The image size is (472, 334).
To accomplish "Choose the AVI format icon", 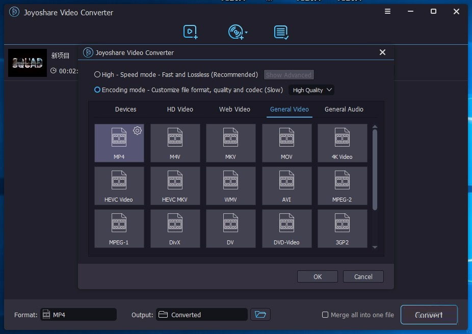I will [x=286, y=185].
